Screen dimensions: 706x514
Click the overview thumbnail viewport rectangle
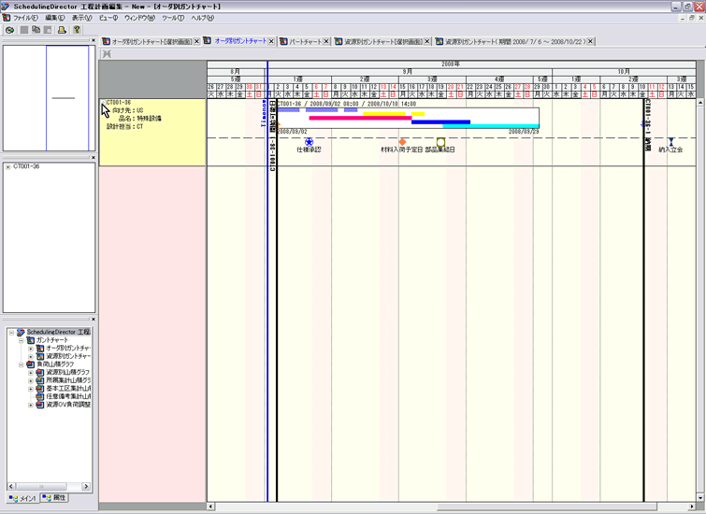67,98
